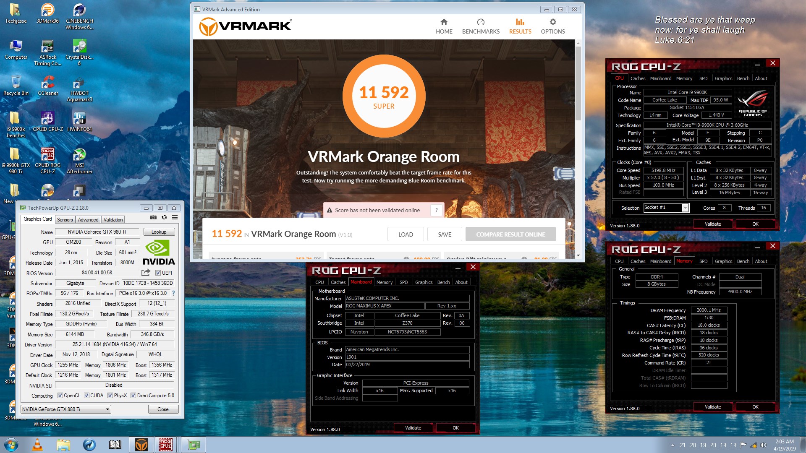This screenshot has width=806, height=453.
Task: Click the VRMark taskbar button
Action: [x=141, y=445]
